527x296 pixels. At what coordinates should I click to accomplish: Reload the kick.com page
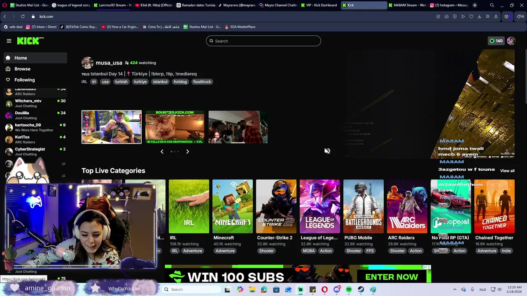point(23,16)
